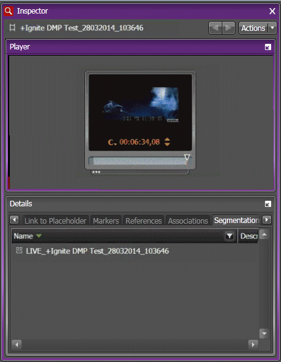This screenshot has width=281, height=362.
Task: Go to next item with right arrow button
Action: [x=228, y=28]
